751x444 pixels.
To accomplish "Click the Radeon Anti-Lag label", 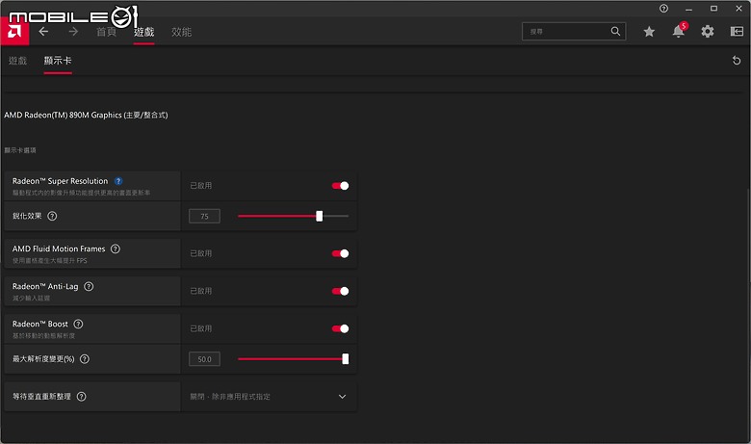I will coord(45,286).
